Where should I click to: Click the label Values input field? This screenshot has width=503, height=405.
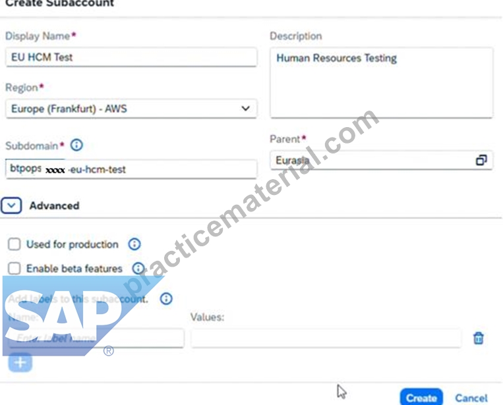click(x=326, y=338)
